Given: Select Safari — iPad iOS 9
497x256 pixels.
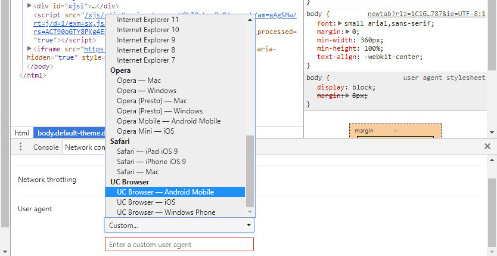Looking at the screenshot, I should click(175, 152).
